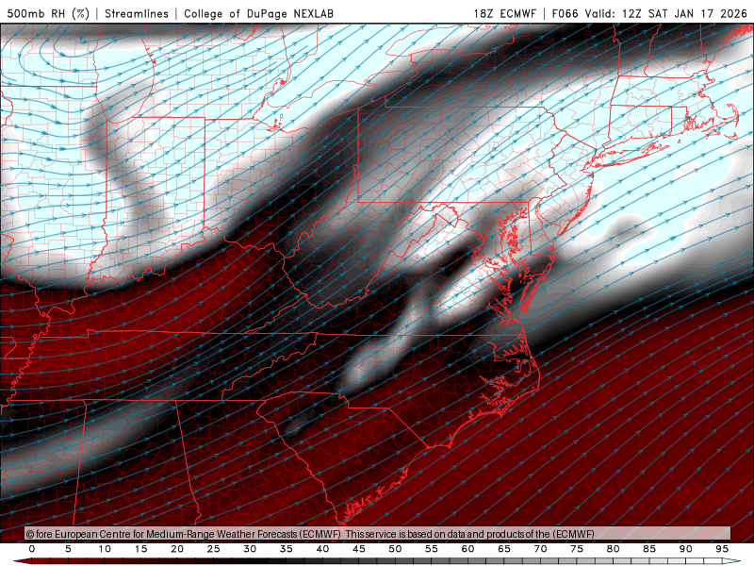This screenshot has width=754, height=566.
Task: Click the "45" legend number
Action: point(359,549)
